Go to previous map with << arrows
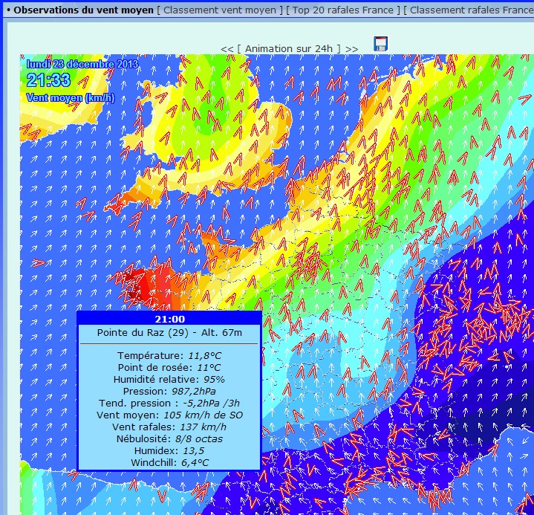Viewport: 534px width, 515px height. pyautogui.click(x=227, y=48)
